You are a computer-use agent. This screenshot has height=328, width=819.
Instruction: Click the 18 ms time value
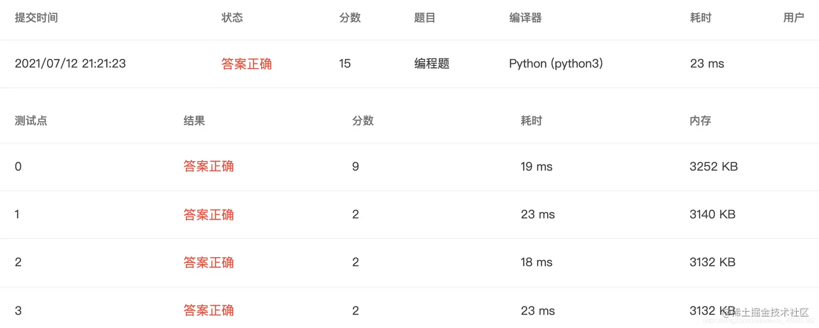pos(537,263)
